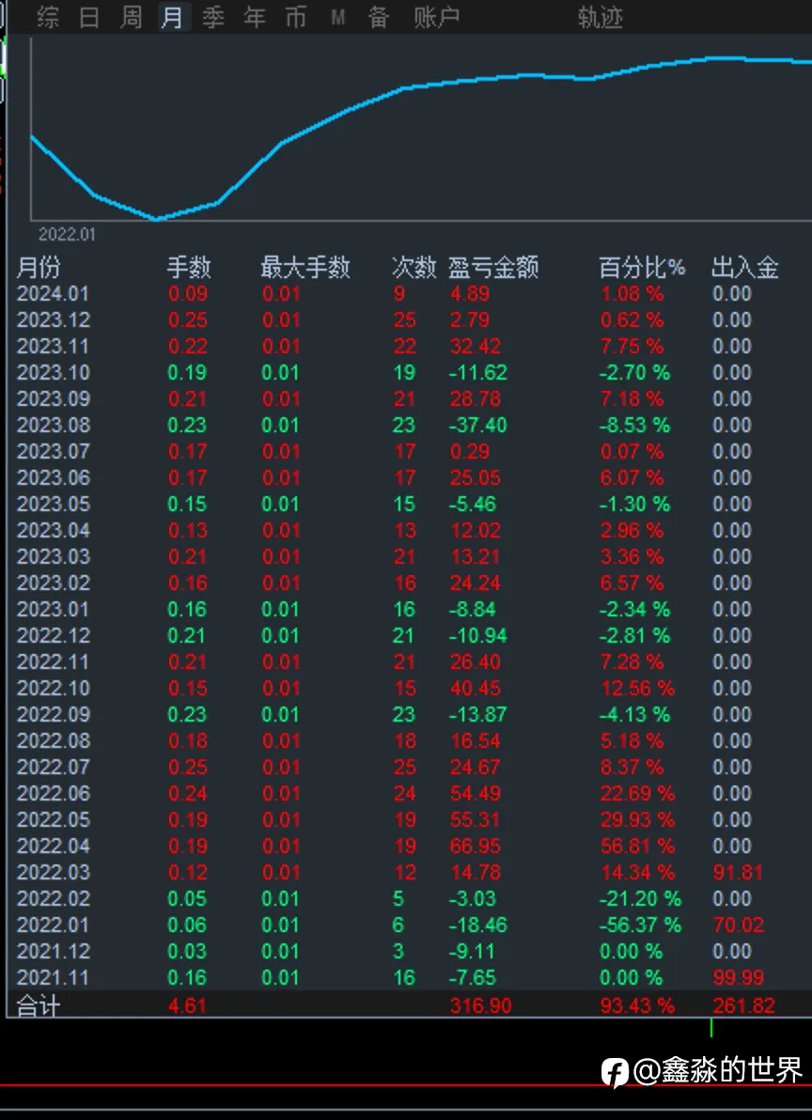Screen dimensions: 812x1120
Task: Open the 备 notes tab
Action: (379, 17)
